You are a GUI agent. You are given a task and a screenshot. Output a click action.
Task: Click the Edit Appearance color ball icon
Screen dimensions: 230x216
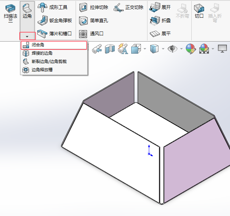click(191, 49)
